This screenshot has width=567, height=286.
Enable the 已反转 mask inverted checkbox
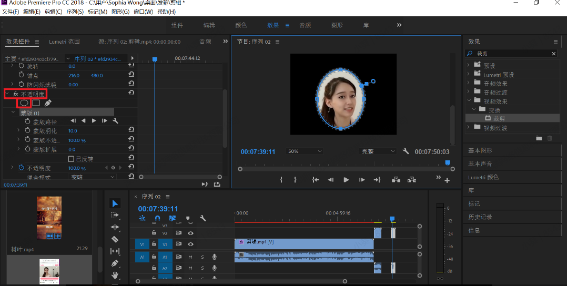pyautogui.click(x=71, y=159)
